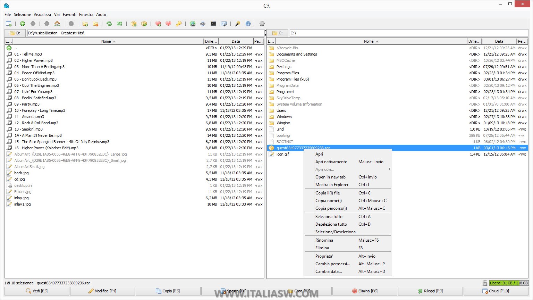Choose Copia il(i) file

[x=348, y=193]
